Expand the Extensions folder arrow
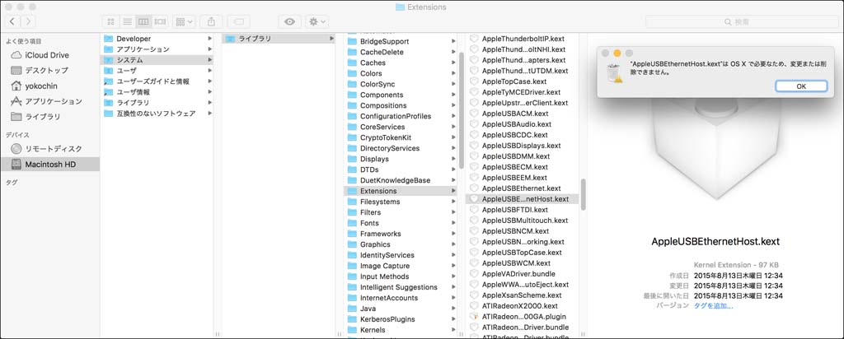Image resolution: width=844 pixels, height=339 pixels. 454,191
